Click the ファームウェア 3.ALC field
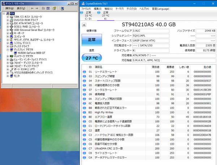This screenshot has height=165, width=217. pyautogui.click(x=151, y=31)
